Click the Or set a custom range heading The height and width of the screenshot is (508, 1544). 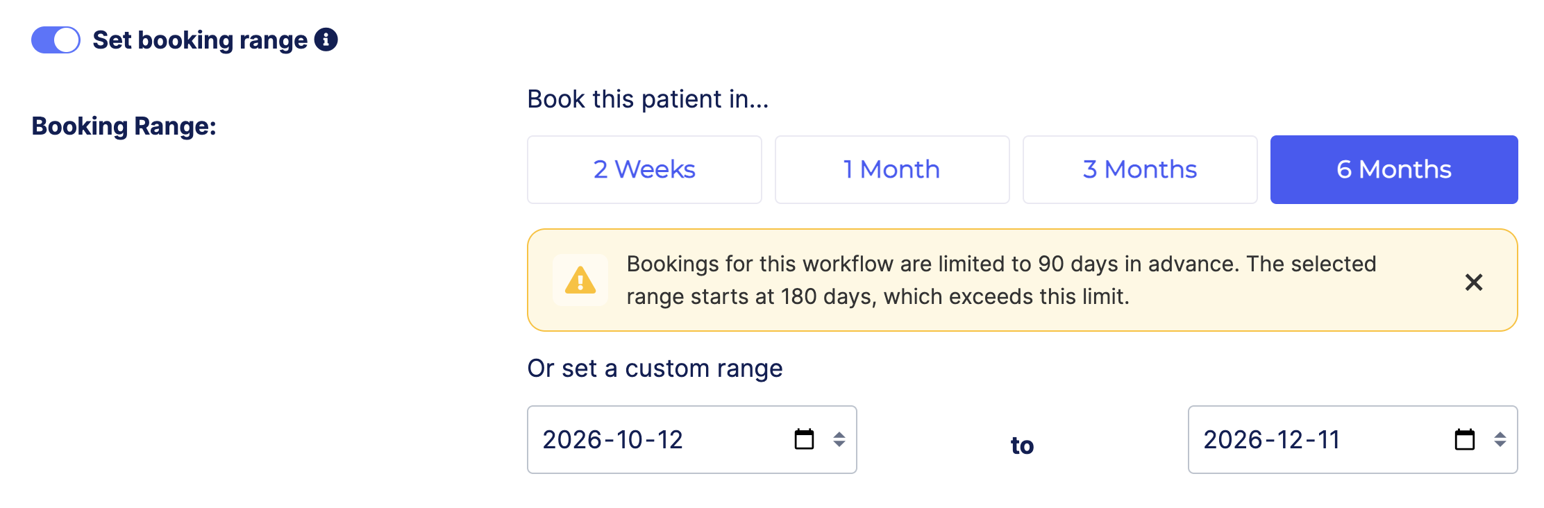click(x=655, y=369)
